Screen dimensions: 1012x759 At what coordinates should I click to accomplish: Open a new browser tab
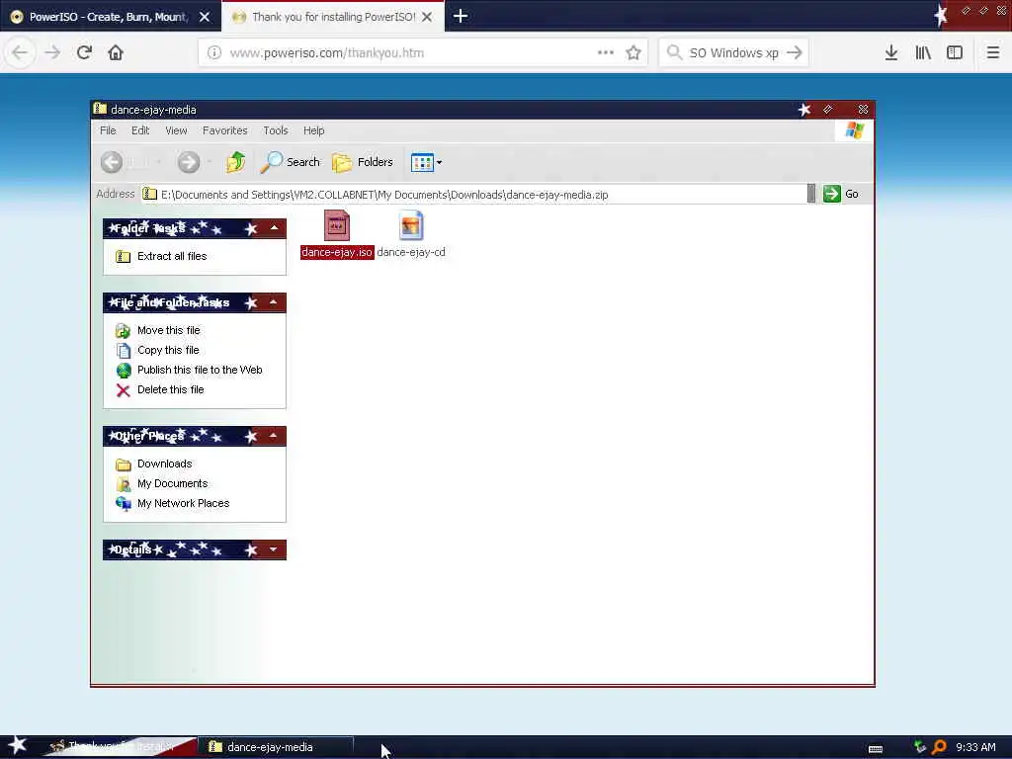point(461,16)
